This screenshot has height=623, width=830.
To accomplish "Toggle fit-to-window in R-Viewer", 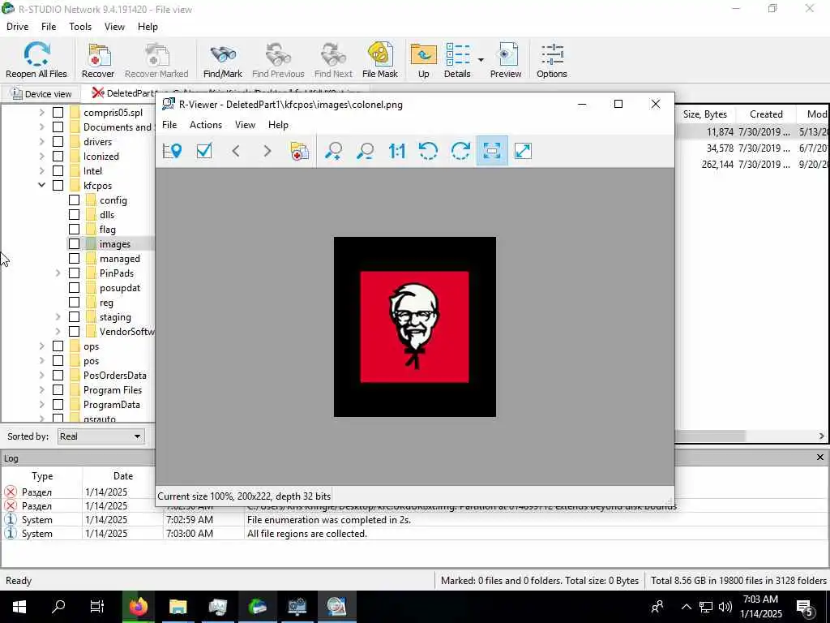I will (492, 151).
